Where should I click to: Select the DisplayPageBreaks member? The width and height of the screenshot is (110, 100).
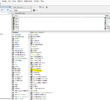click(40, 95)
